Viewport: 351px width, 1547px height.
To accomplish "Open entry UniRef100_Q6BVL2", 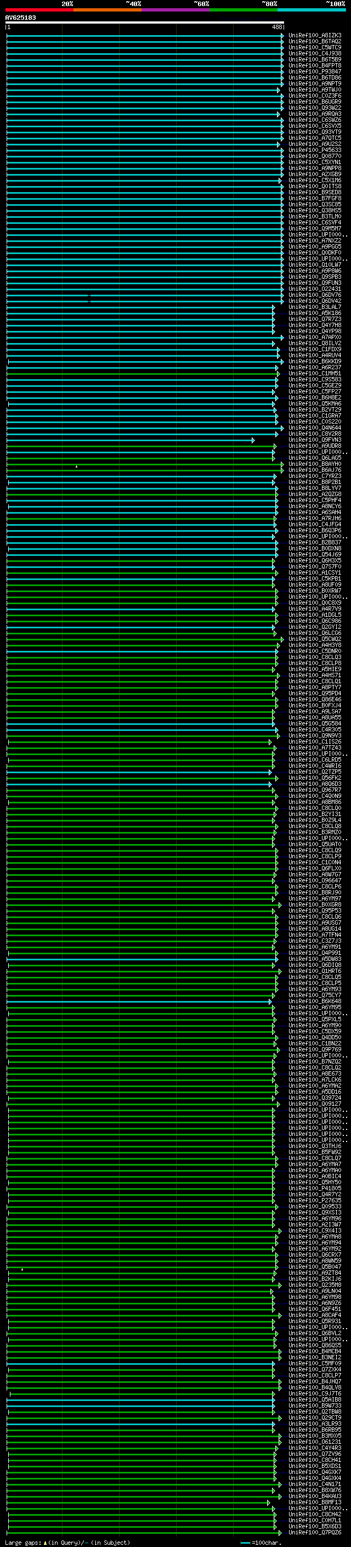I will [315, 1333].
